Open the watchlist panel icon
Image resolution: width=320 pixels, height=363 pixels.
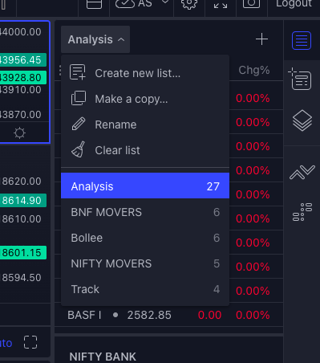[302, 40]
